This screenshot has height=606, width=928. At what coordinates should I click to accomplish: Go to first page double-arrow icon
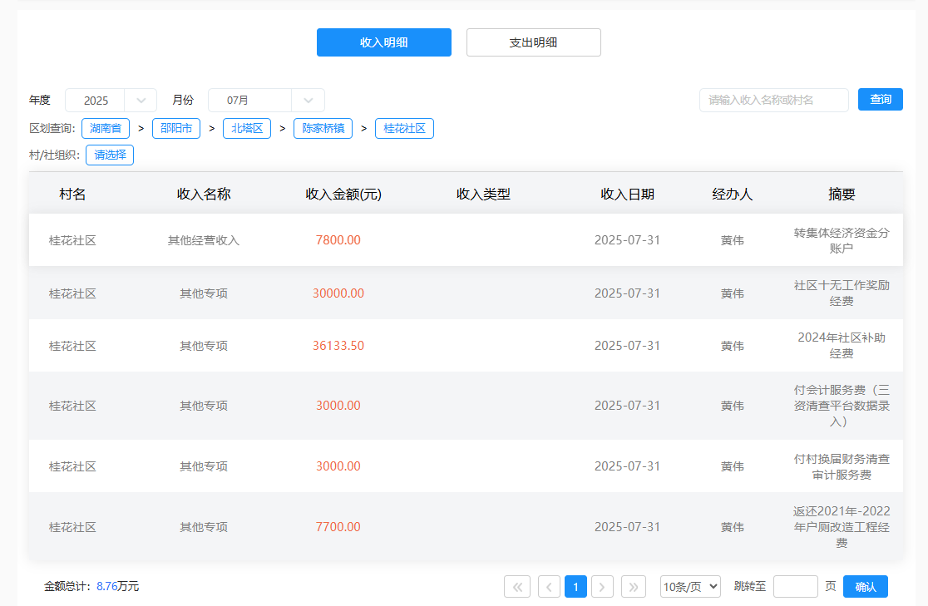click(x=516, y=587)
